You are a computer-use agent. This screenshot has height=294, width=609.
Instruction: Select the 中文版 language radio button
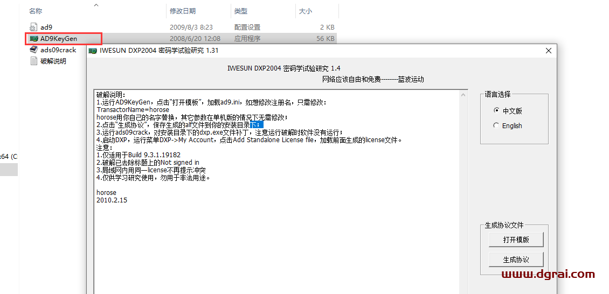(x=496, y=110)
